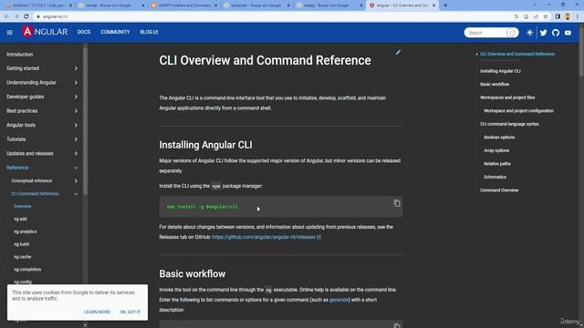Switch to the XAMPP Installers tab
Screen dimensions: 584x328
tap(184, 5)
